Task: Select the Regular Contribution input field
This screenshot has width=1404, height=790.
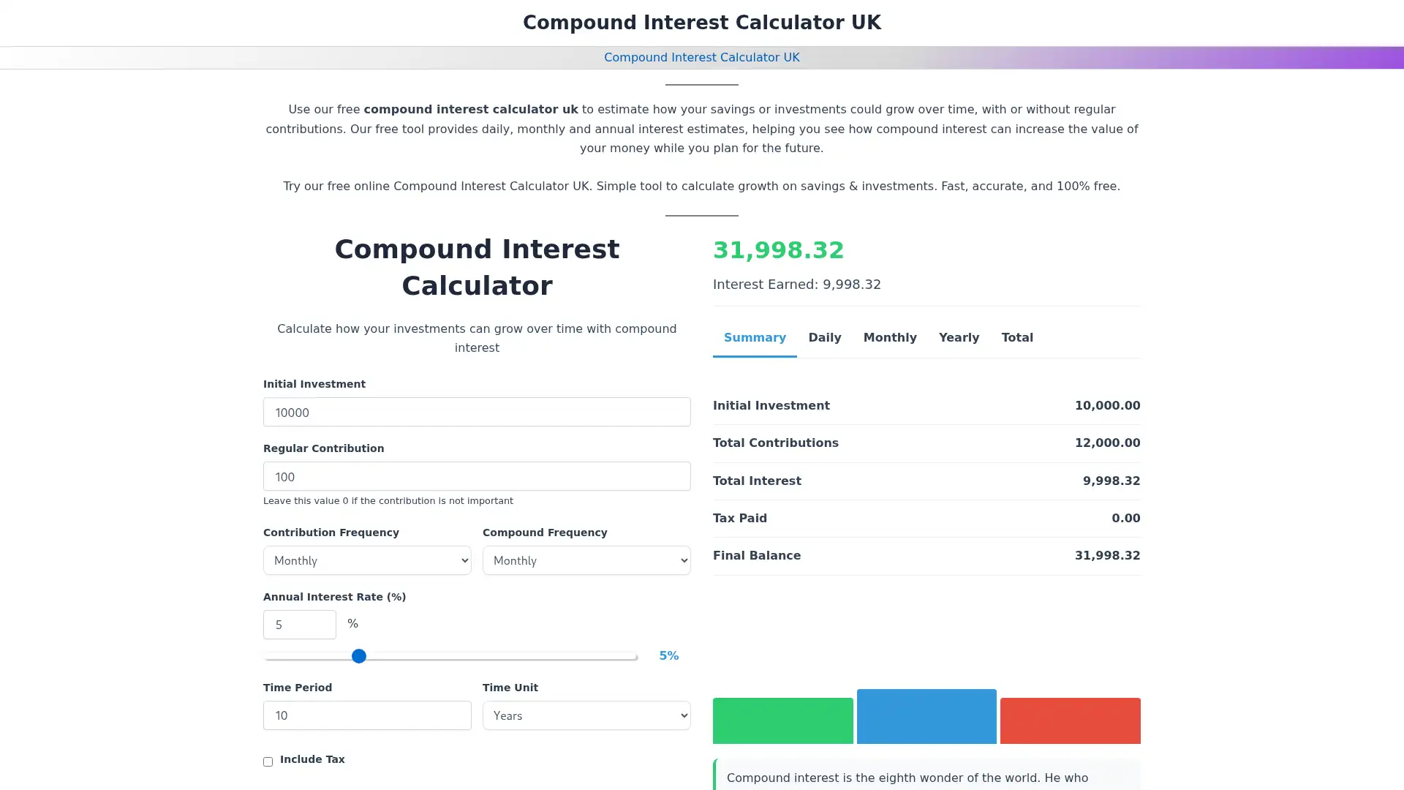Action: 476,476
